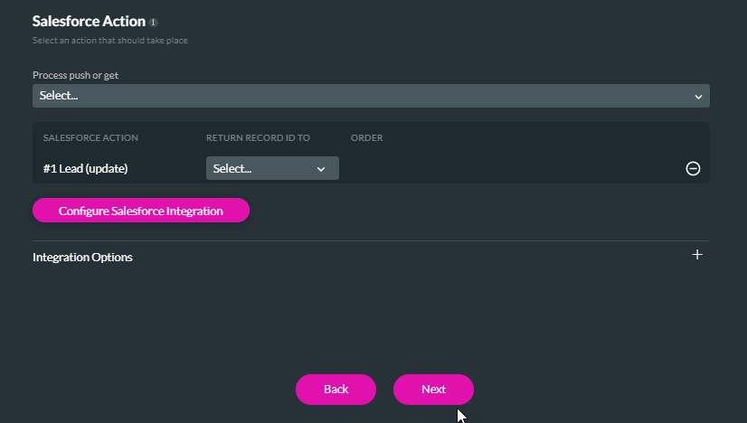Click the Integration Options section label
This screenshot has height=423, width=747.
(82, 258)
